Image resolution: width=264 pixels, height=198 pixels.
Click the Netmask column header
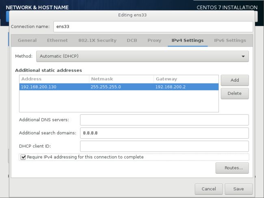click(121, 79)
